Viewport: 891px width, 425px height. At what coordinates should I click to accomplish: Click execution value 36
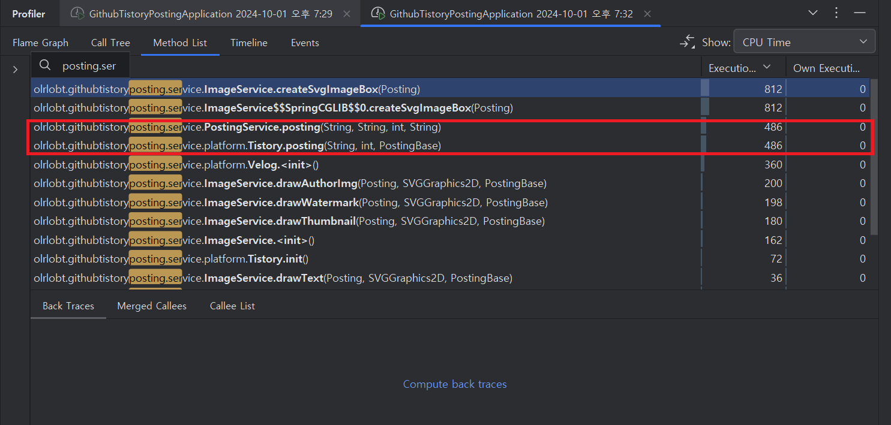(x=776, y=278)
